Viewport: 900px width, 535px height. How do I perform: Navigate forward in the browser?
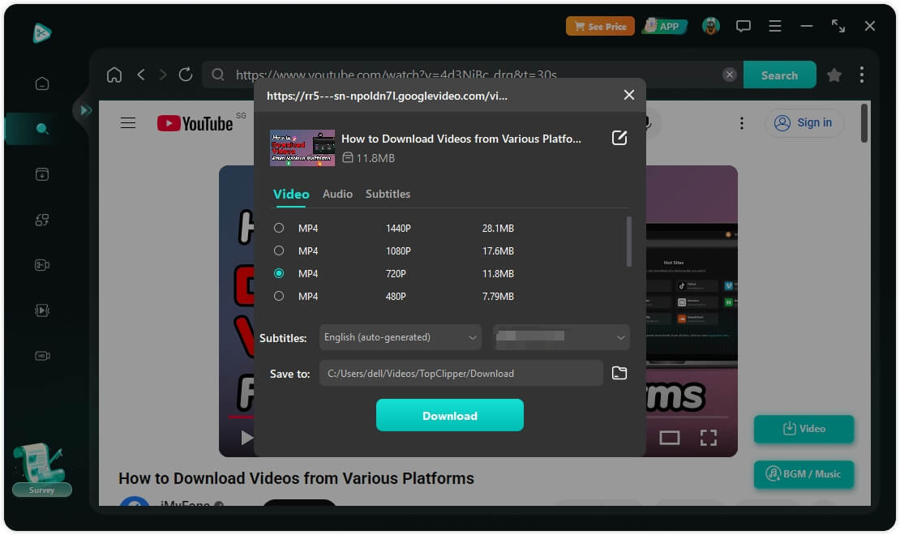pos(163,75)
